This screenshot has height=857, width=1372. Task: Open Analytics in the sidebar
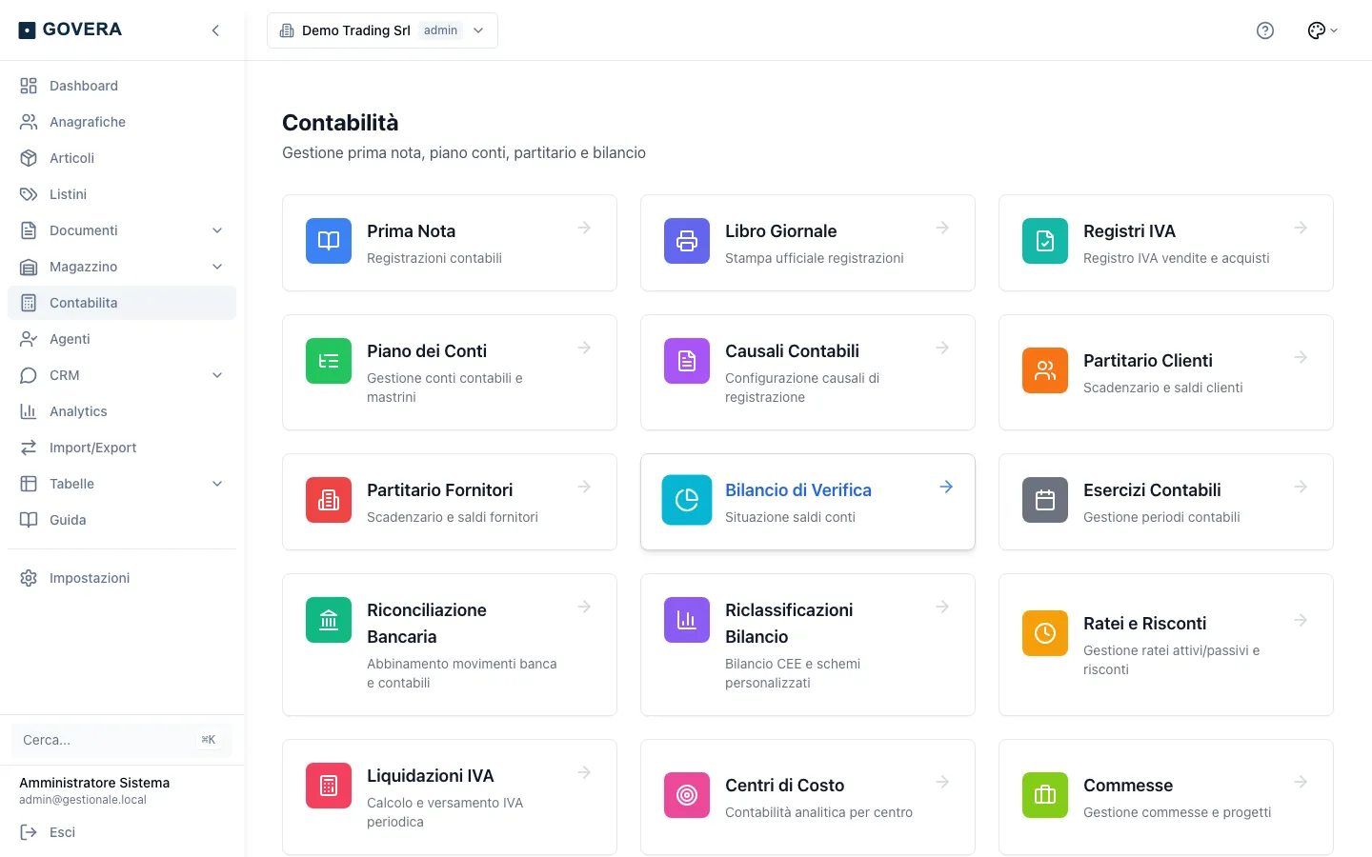[122, 411]
